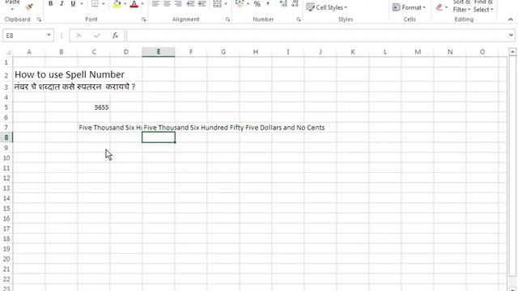Decrease the indent
The width and height of the screenshot is (518, 291).
[x=191, y=3]
